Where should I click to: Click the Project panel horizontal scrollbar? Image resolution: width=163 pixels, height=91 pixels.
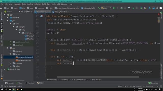(14, 80)
